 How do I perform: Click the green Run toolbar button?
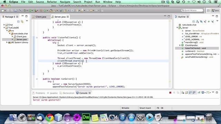tap(30, 10)
